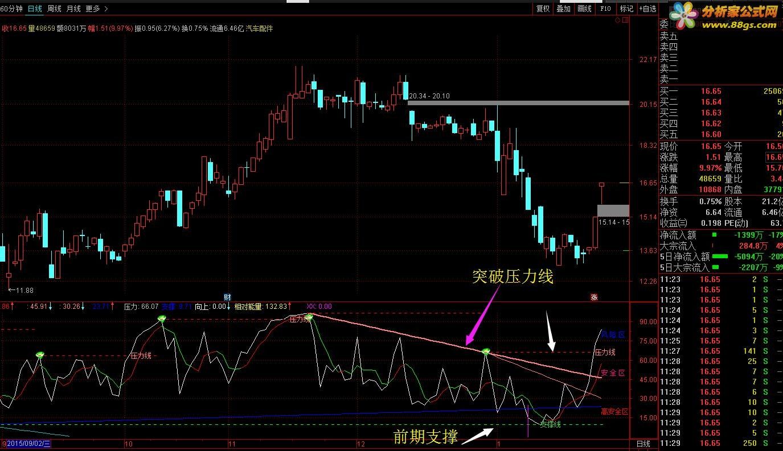Click the 安全区 label in indicator
Screen dimensions: 783x451
click(x=613, y=373)
